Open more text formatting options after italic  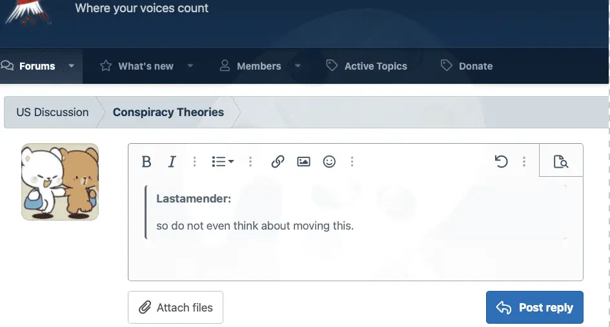pyautogui.click(x=194, y=162)
